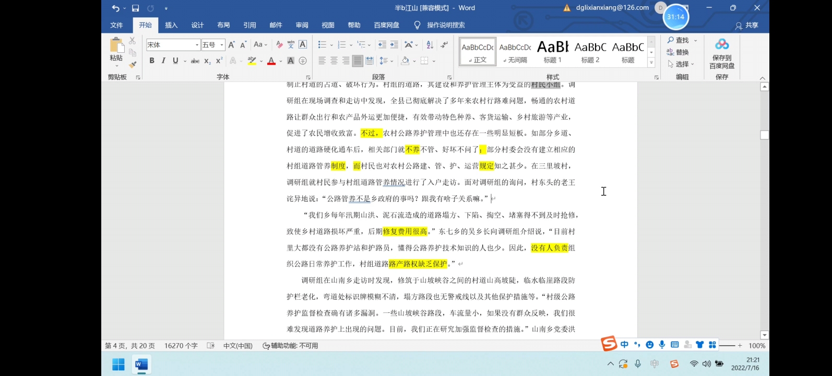The width and height of the screenshot is (832, 376).
Task: Apply the 标题 1 heading style
Action: [x=552, y=52]
